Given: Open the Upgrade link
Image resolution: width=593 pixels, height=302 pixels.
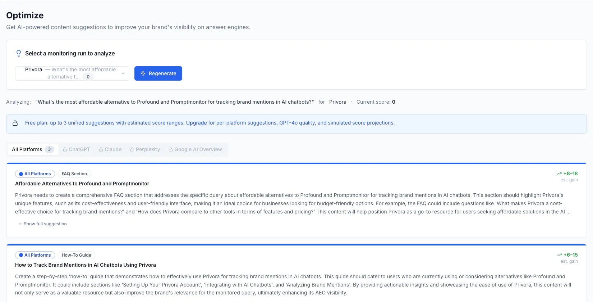Looking at the screenshot, I should [x=196, y=123].
